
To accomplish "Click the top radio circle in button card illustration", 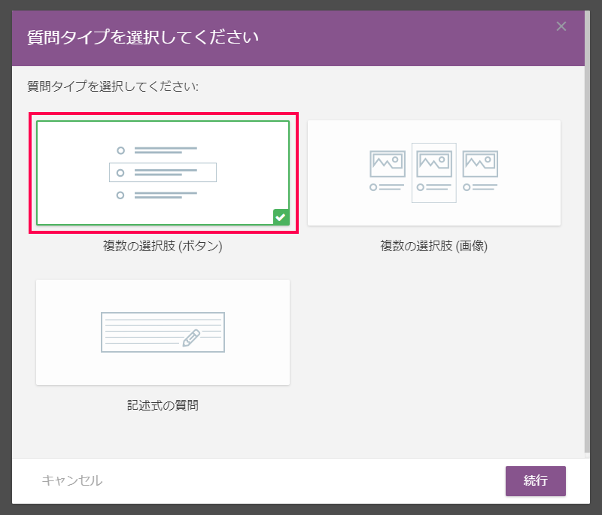I will (x=120, y=150).
